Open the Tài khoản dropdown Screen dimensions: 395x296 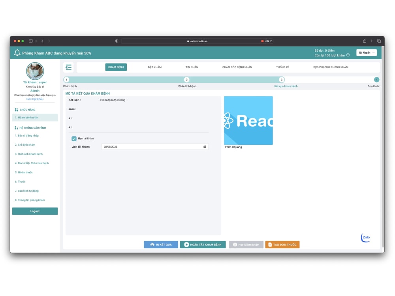pyautogui.click(x=366, y=52)
